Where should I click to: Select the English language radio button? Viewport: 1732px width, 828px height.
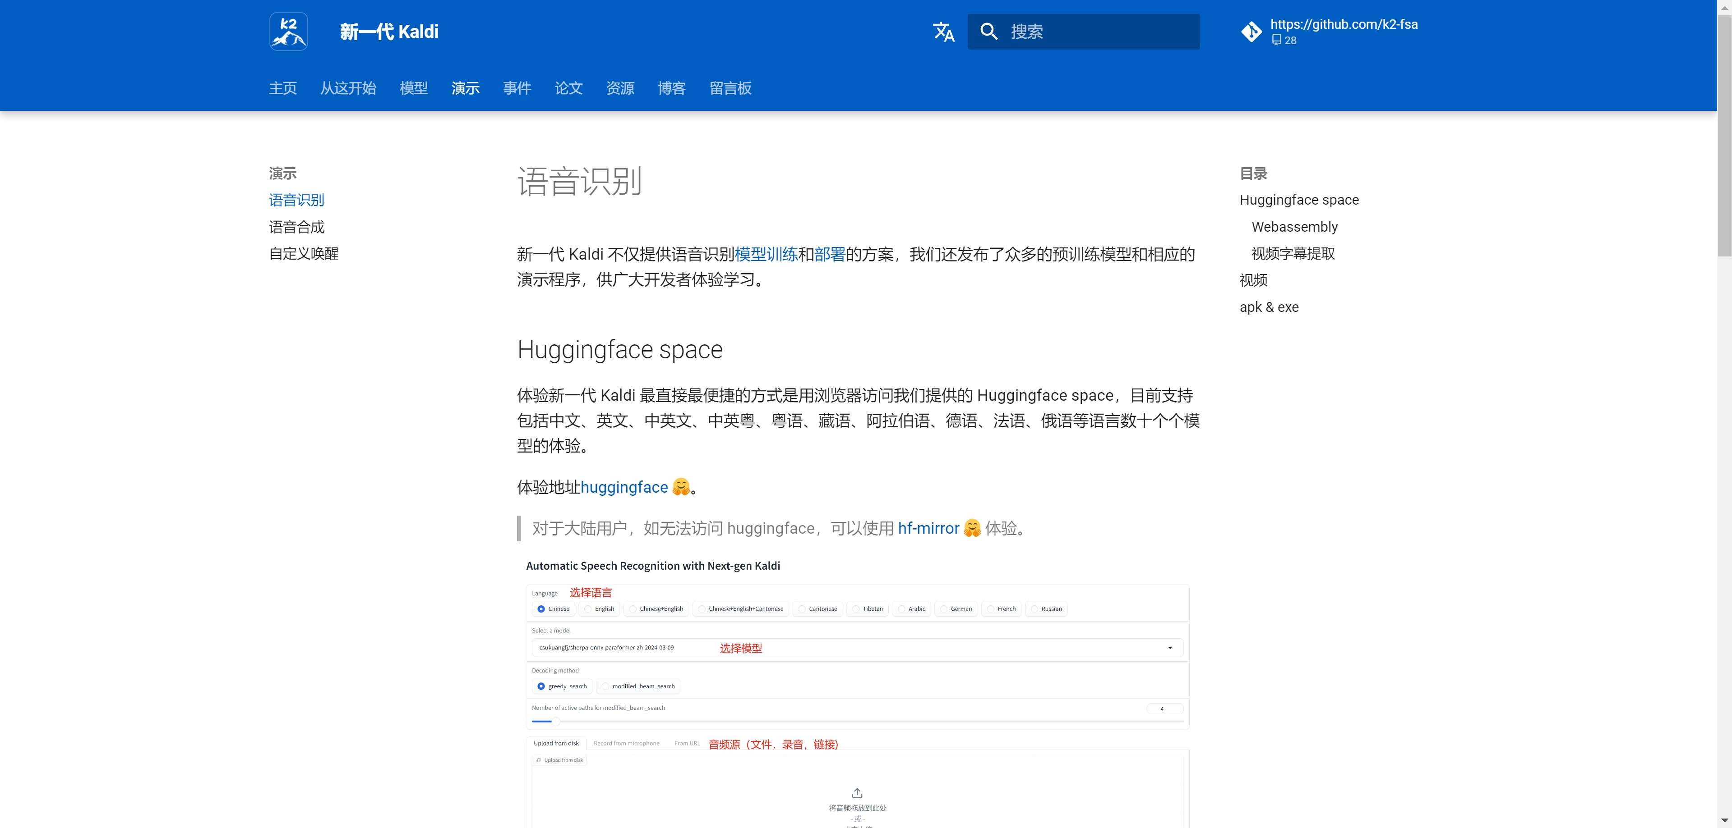click(588, 609)
